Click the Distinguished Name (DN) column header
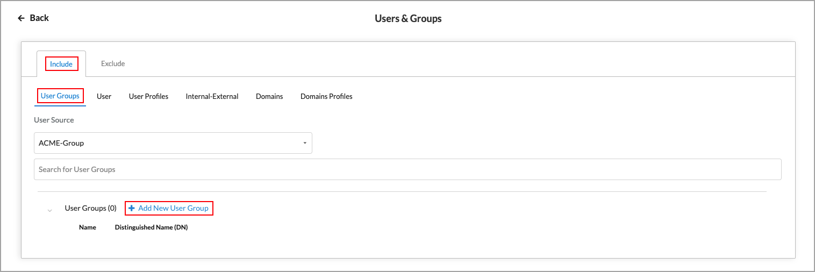This screenshot has height=272, width=815. [151, 227]
